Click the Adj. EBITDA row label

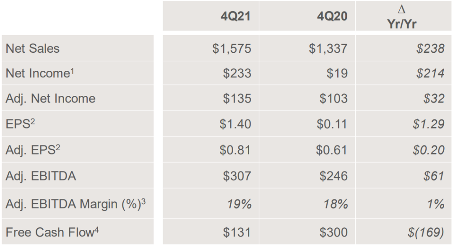point(41,176)
